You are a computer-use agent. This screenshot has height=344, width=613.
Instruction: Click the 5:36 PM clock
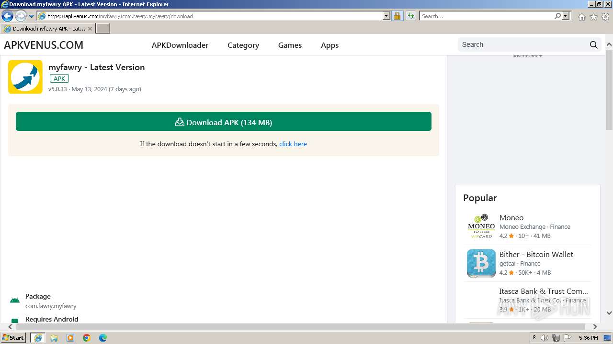(x=588, y=338)
